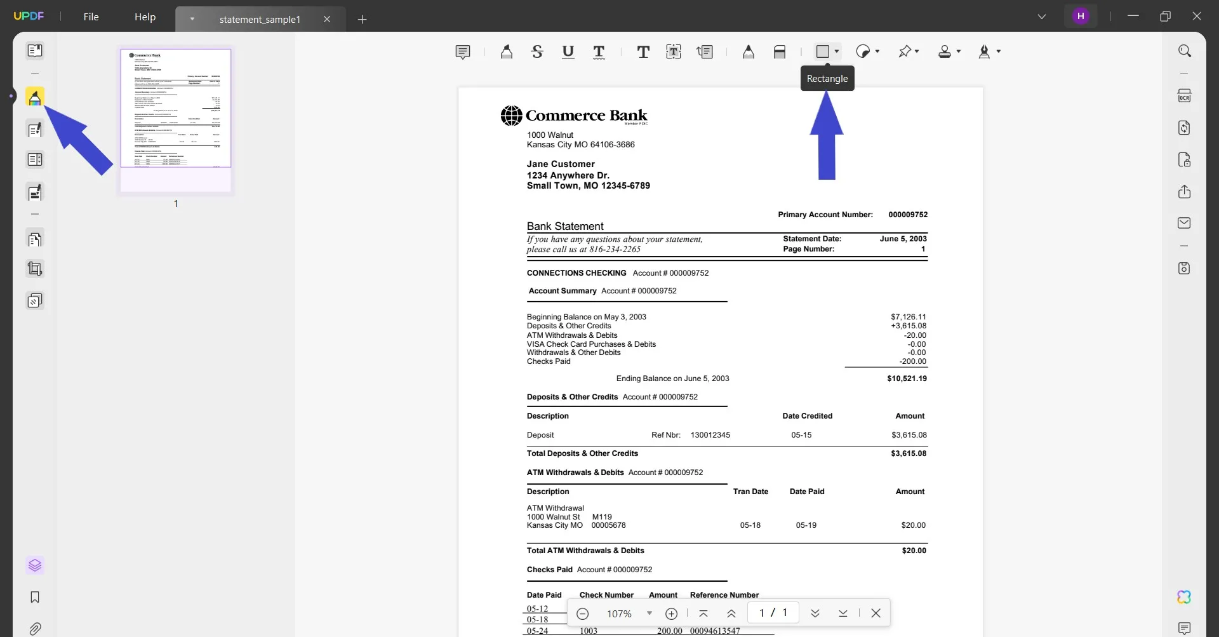
Task: Select the Stamp tool icon
Action: click(x=945, y=51)
